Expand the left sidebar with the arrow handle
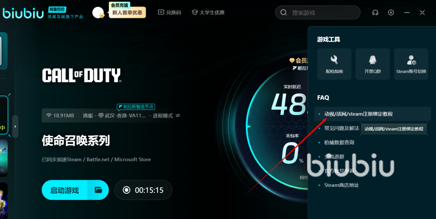The image size is (436, 219). (x=15, y=126)
